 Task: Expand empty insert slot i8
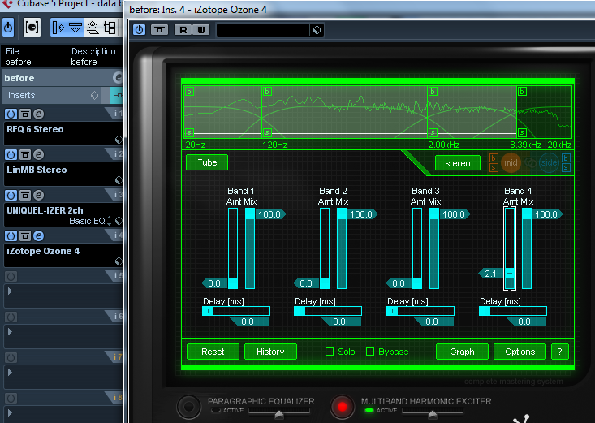[x=11, y=412]
